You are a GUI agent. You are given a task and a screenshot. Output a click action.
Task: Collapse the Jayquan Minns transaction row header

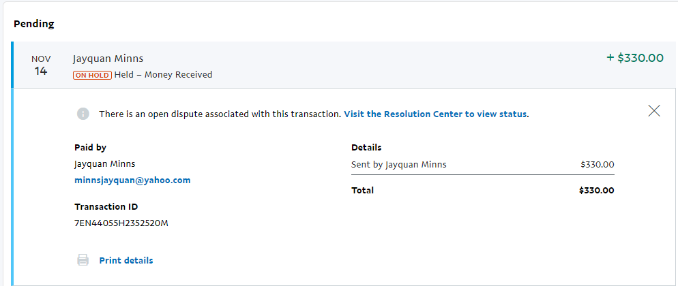341,65
